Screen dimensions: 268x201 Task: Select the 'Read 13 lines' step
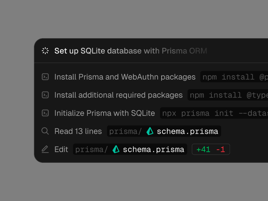tap(78, 131)
